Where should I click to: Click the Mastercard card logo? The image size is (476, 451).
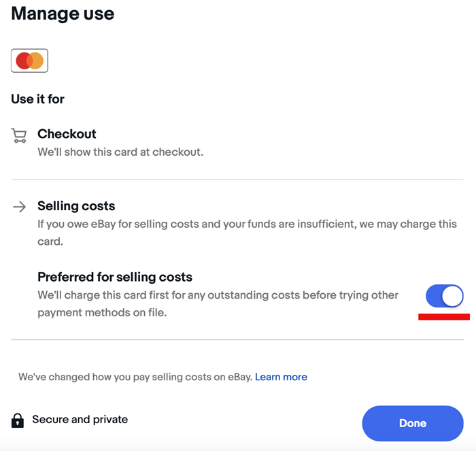(x=29, y=61)
